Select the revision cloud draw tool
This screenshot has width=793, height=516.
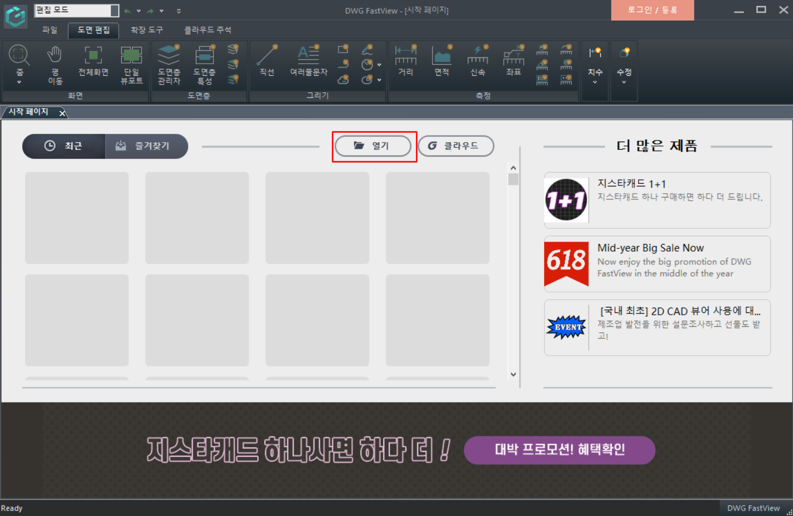[x=343, y=79]
